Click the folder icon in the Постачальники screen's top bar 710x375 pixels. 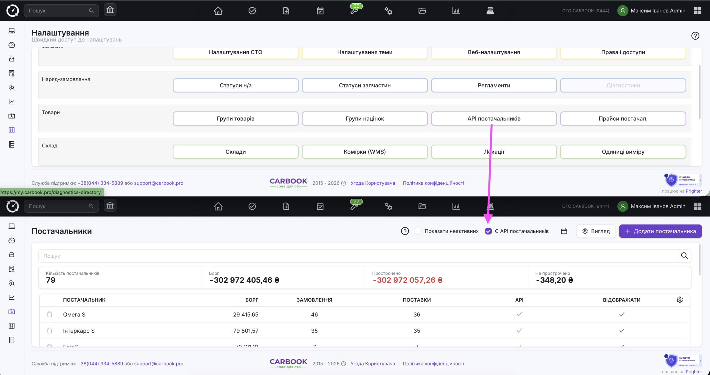(x=422, y=206)
